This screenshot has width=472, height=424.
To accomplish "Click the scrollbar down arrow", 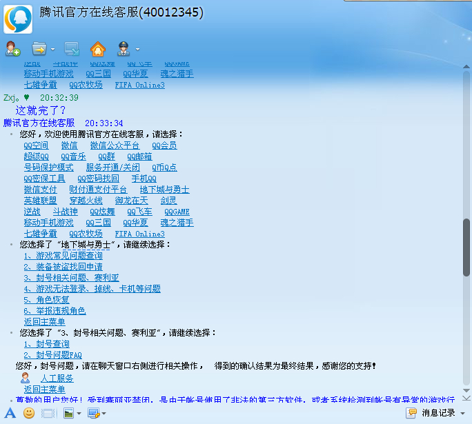I will click(466, 391).
